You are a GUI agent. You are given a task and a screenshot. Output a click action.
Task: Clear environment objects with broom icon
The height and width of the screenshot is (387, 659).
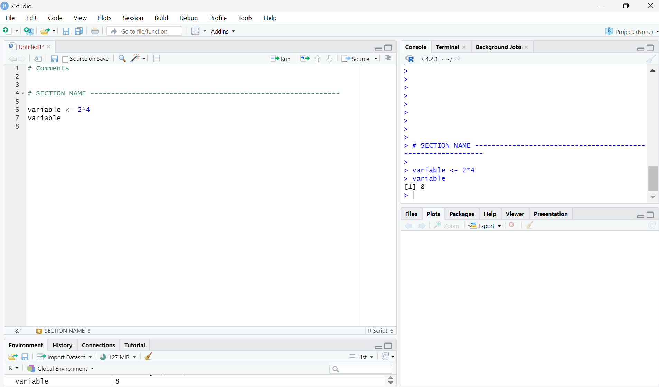click(x=148, y=357)
